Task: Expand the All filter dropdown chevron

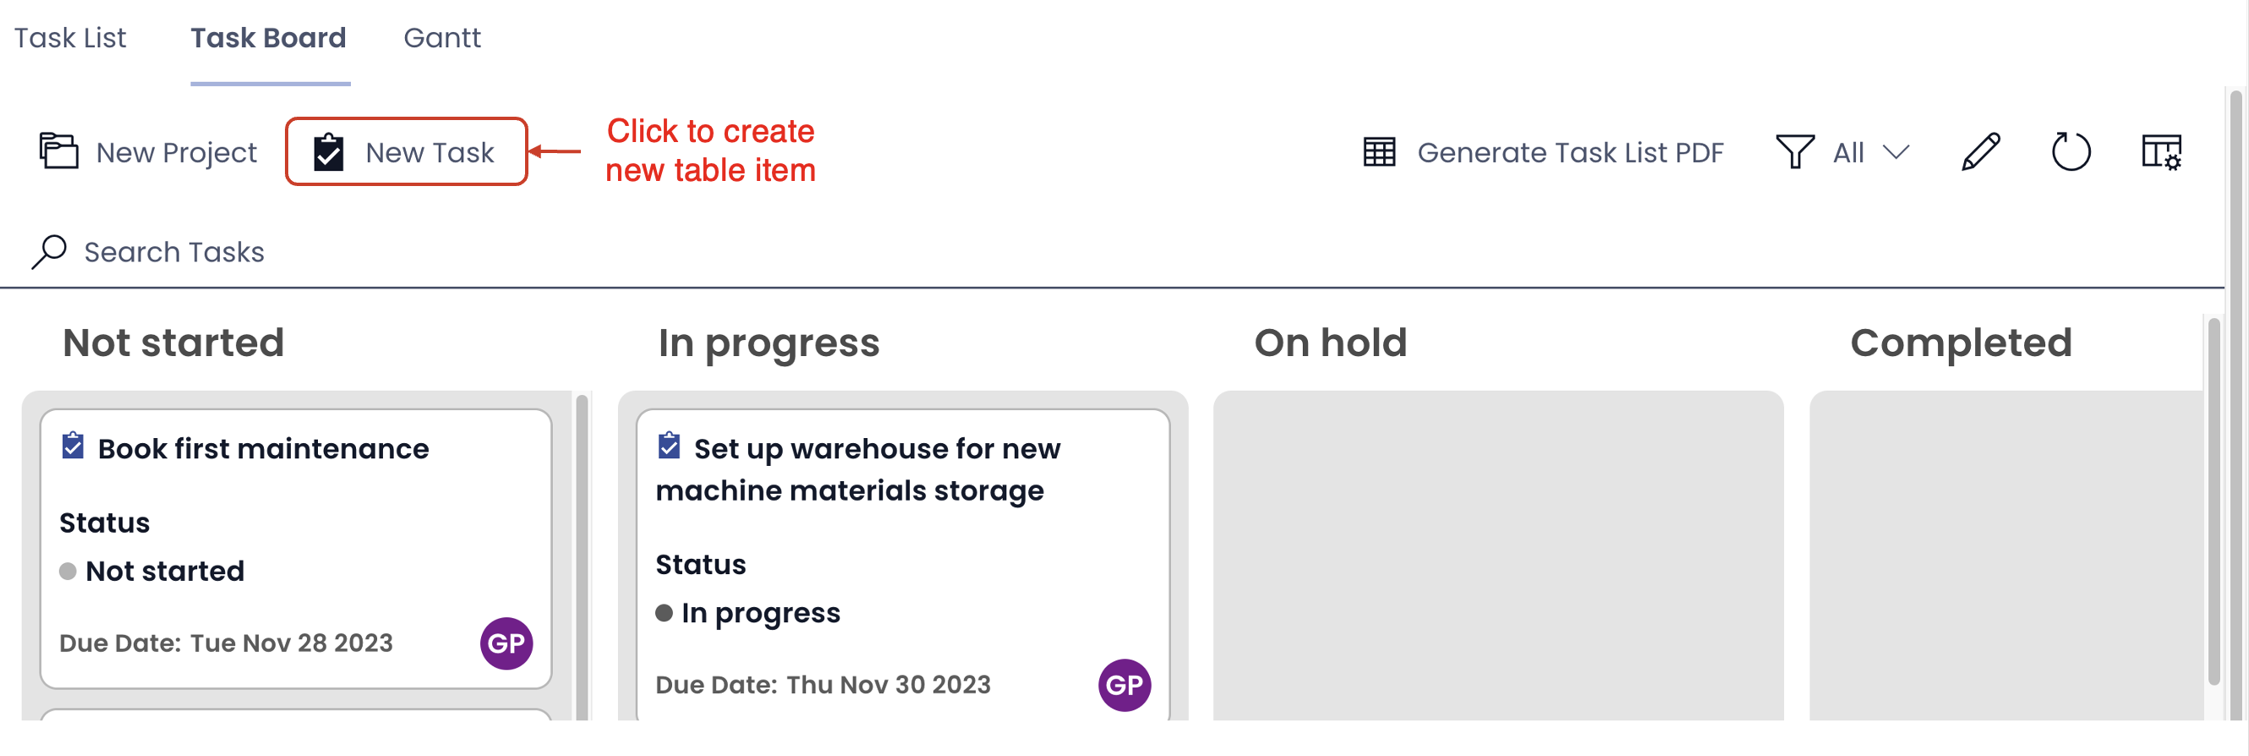Action: [1896, 153]
